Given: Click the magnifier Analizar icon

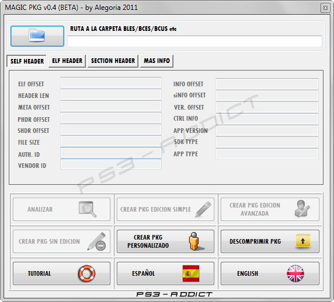Looking at the screenshot, I should 88,209.
